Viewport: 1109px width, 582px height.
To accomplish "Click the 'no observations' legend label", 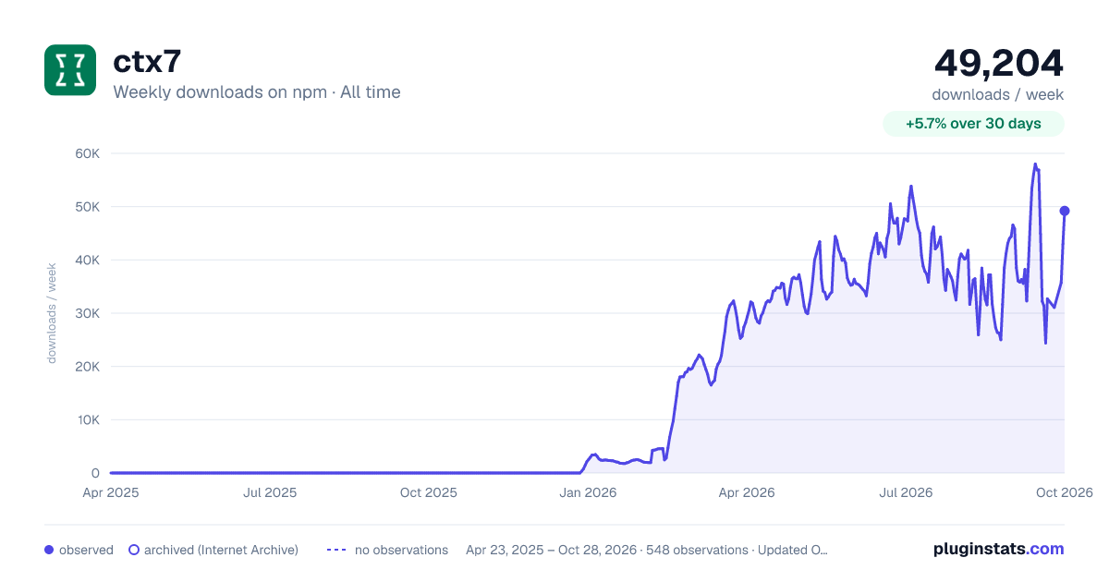I will tap(401, 550).
